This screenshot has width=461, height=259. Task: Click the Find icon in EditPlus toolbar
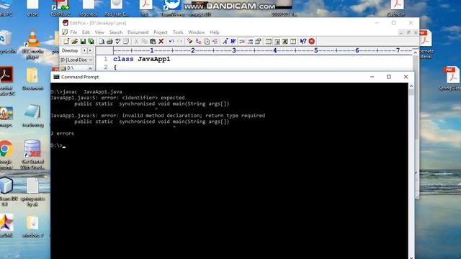point(190,42)
